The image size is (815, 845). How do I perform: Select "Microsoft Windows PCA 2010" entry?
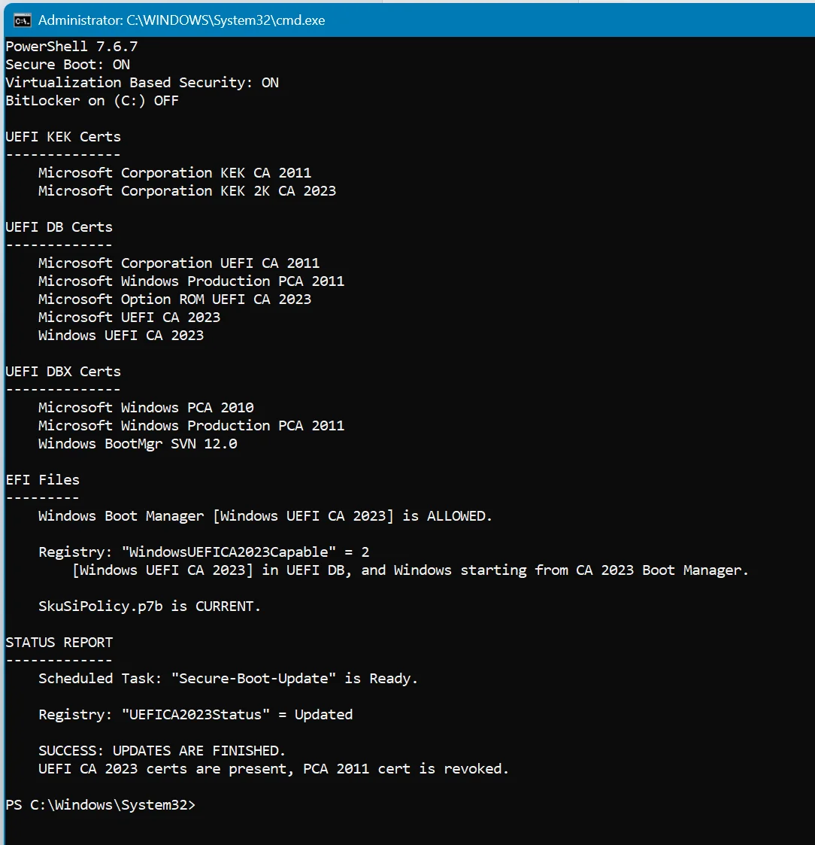click(x=146, y=407)
